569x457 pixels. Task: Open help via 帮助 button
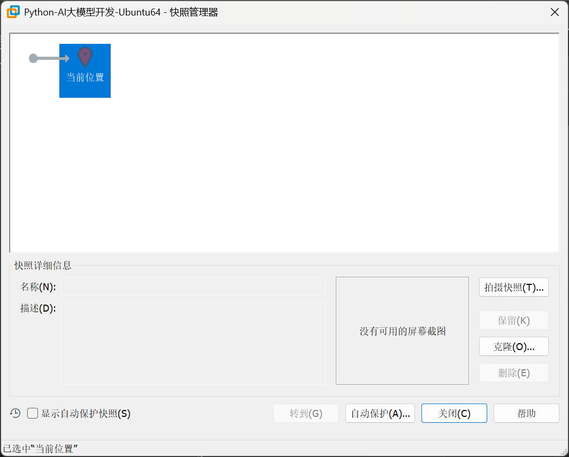click(526, 413)
